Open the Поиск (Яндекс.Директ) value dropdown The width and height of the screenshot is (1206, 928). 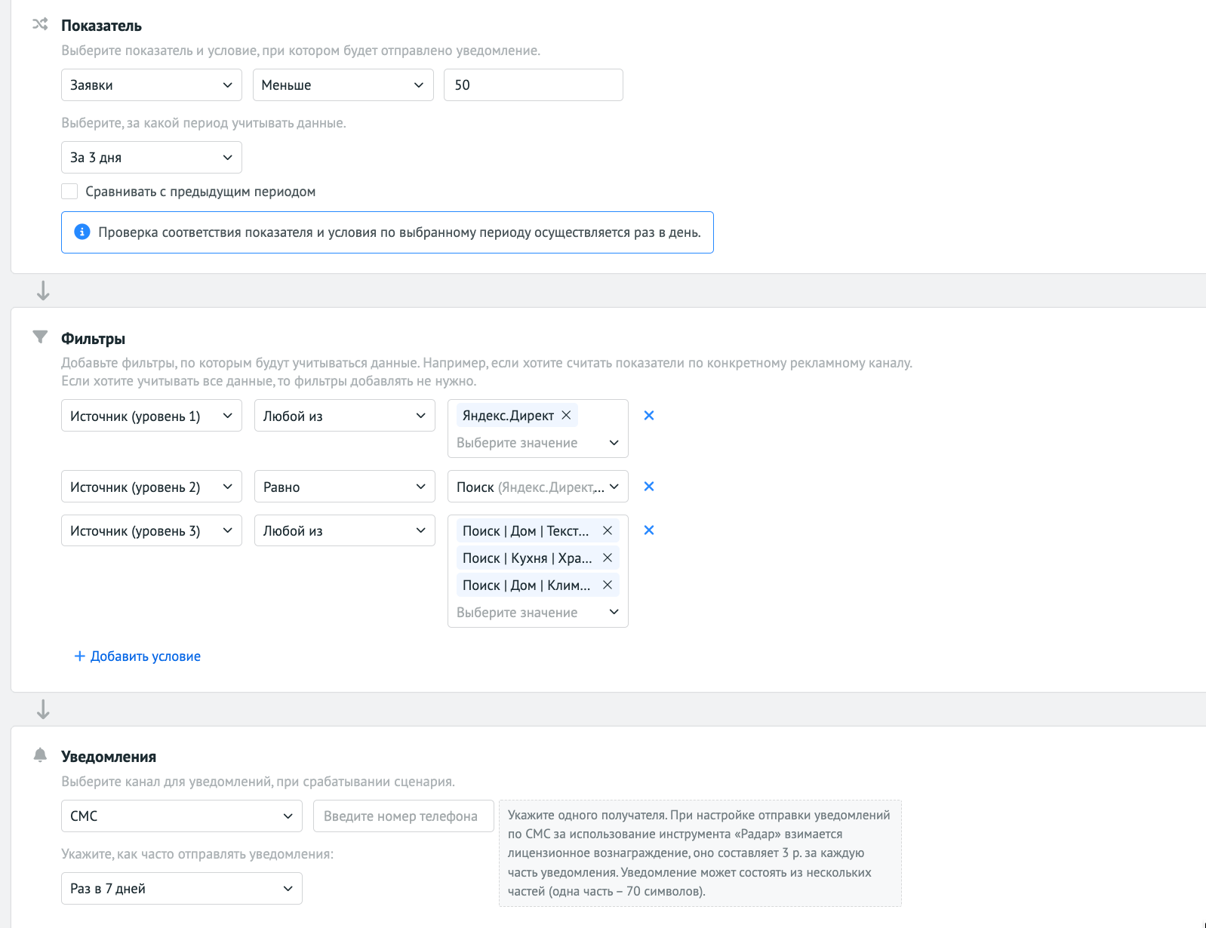click(x=537, y=487)
